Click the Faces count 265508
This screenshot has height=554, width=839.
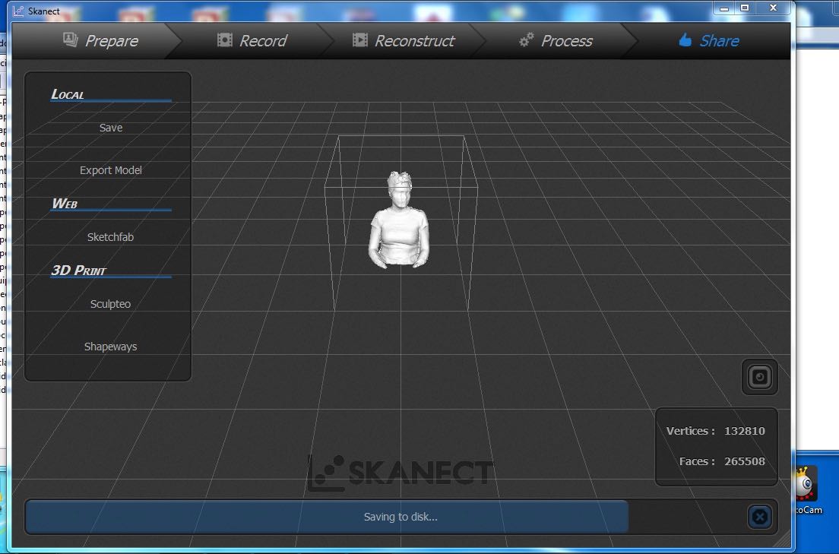[x=744, y=461]
